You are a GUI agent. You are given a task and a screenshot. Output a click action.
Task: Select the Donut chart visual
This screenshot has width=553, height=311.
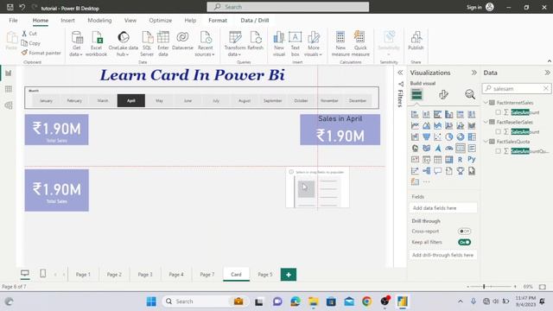tap(461, 136)
